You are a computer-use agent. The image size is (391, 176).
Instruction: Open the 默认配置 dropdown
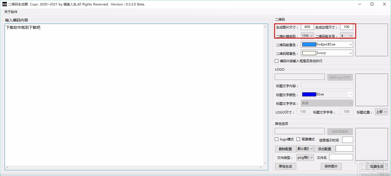click(x=305, y=149)
